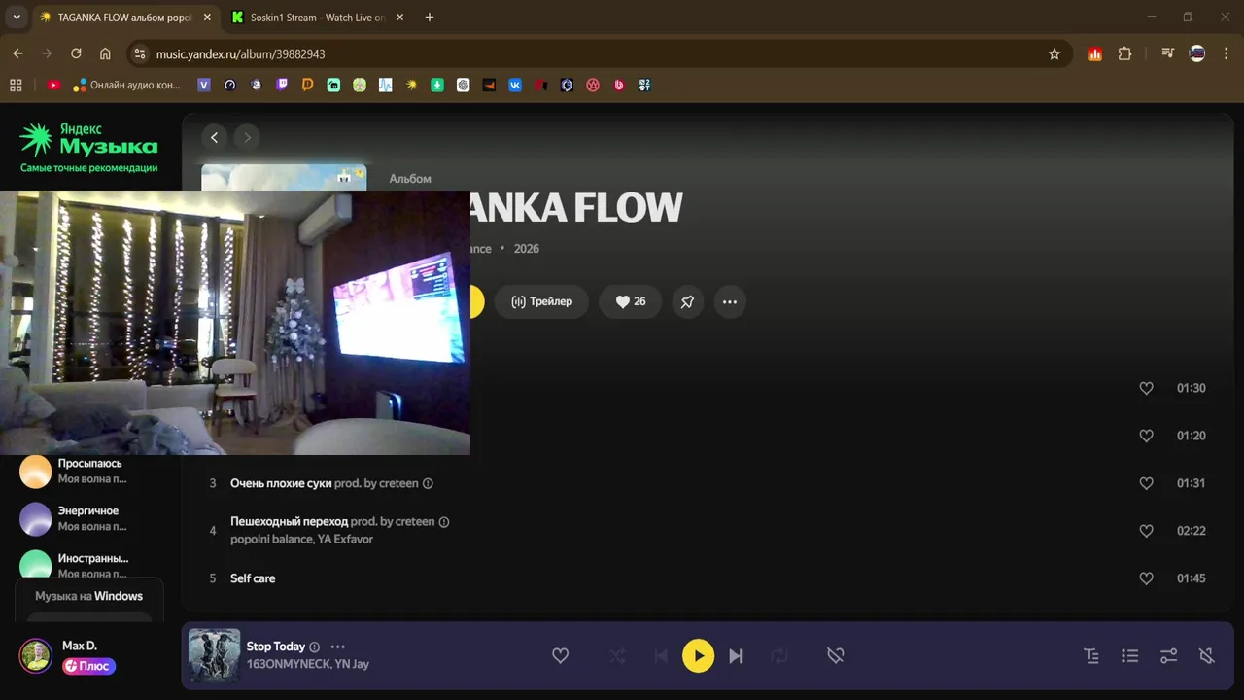The width and height of the screenshot is (1244, 700).
Task: Like the track Self care
Action: coord(1146,578)
